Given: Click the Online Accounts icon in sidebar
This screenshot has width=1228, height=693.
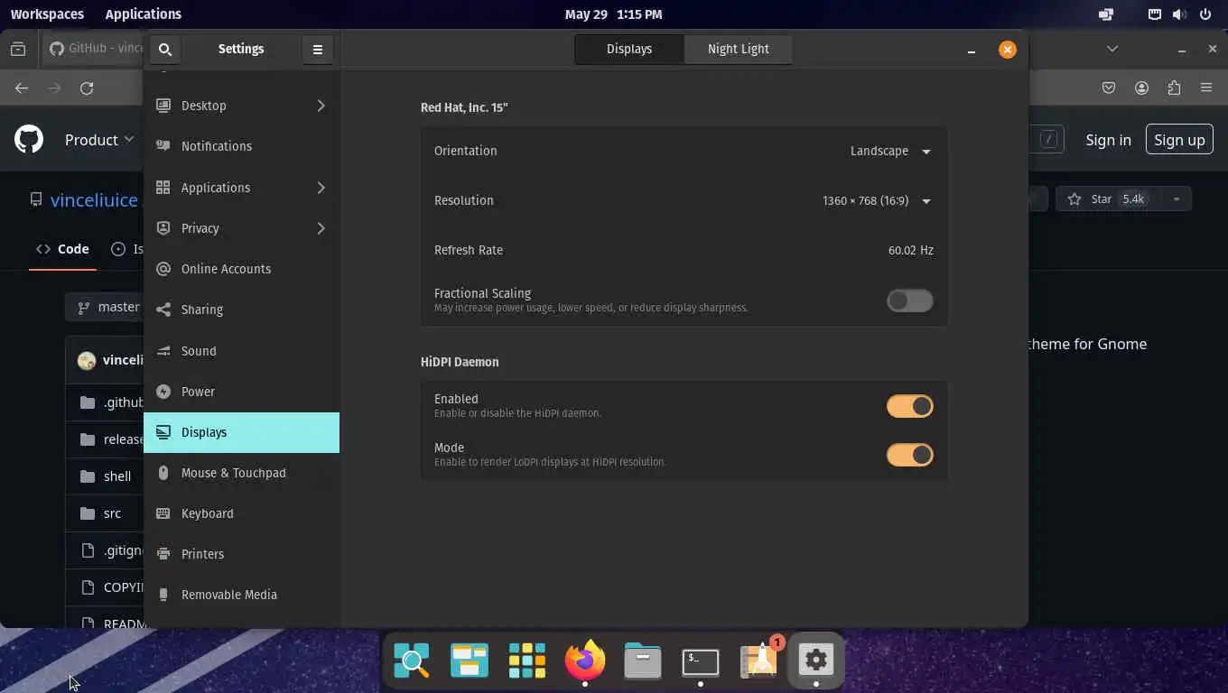Looking at the screenshot, I should 163,269.
